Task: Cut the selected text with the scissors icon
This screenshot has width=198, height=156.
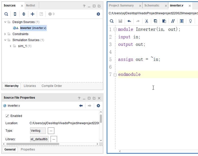Action: pos(146,21)
